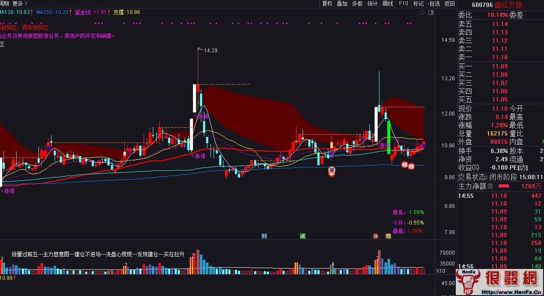Open the 统计 statistics menu
This screenshot has height=296, width=544.
[x=372, y=3]
